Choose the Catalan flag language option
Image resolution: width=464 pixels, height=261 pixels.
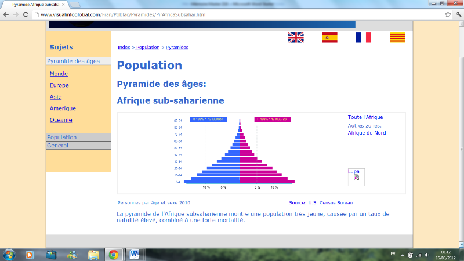pos(397,38)
